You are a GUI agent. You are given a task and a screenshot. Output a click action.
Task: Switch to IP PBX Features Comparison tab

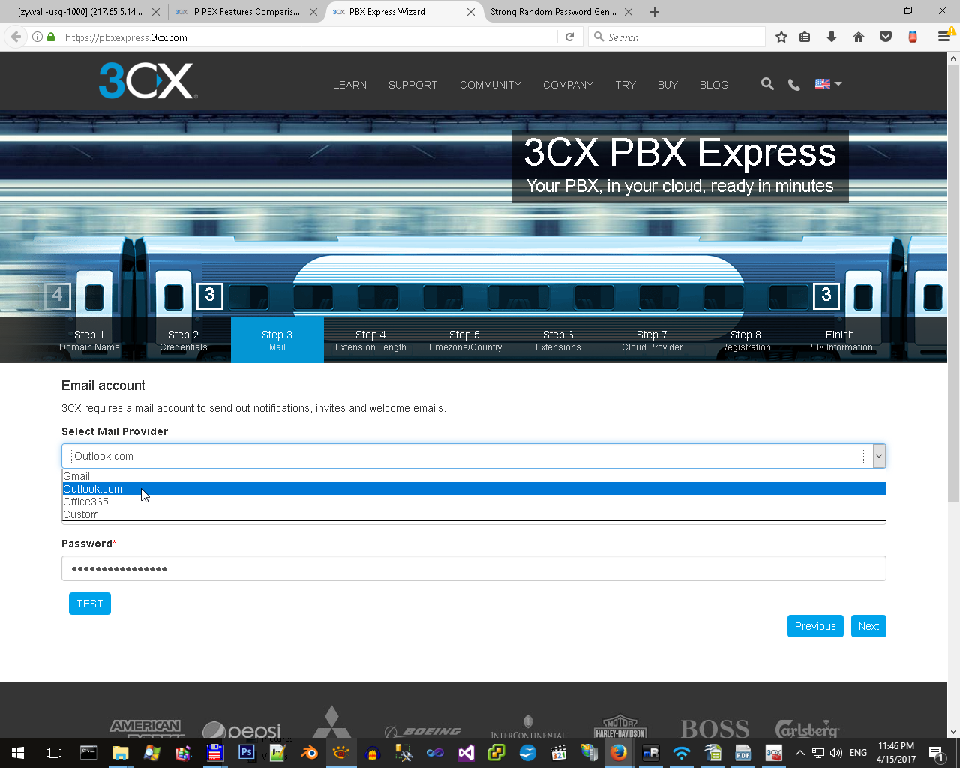click(245, 12)
